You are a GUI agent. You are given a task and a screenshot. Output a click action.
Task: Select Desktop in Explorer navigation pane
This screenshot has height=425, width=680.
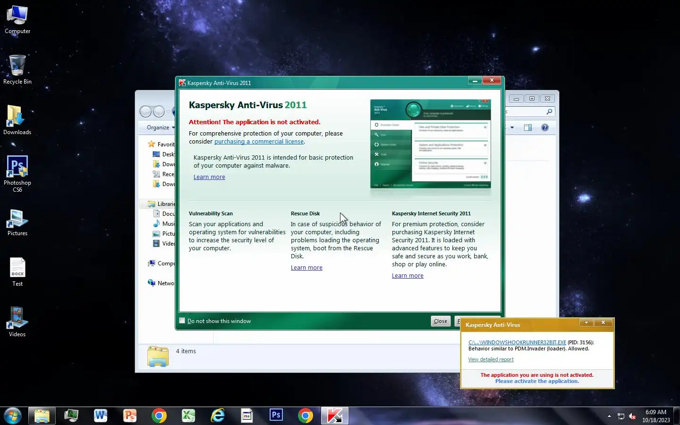[163, 154]
